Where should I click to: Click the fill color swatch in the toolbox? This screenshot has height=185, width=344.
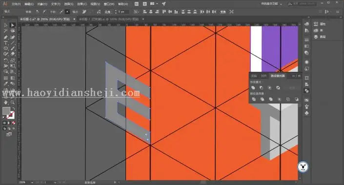[x=6, y=111]
